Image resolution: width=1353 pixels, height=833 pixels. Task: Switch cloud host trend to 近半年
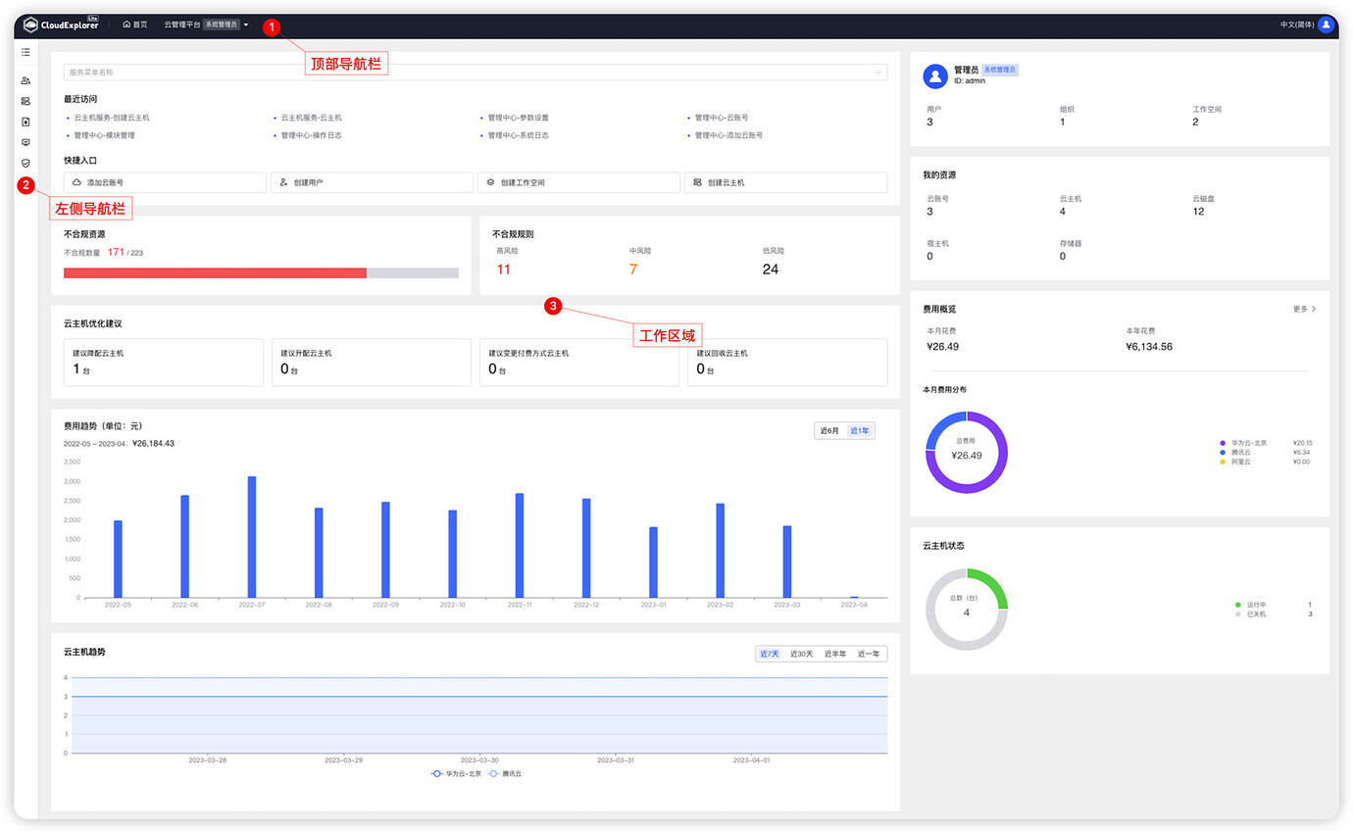(834, 654)
